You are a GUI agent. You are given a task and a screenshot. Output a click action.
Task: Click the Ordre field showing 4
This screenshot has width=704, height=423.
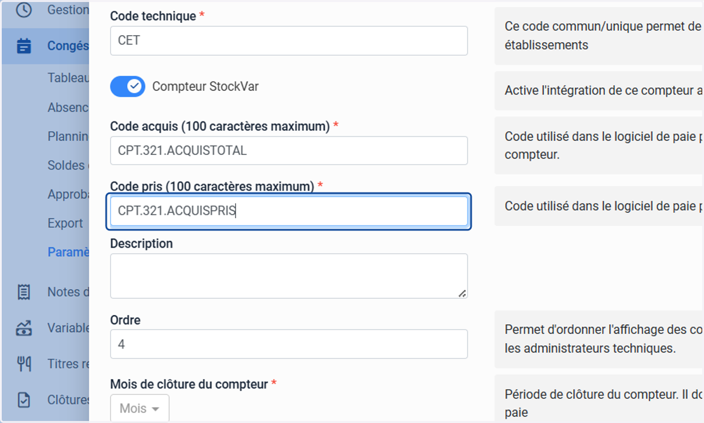point(289,344)
